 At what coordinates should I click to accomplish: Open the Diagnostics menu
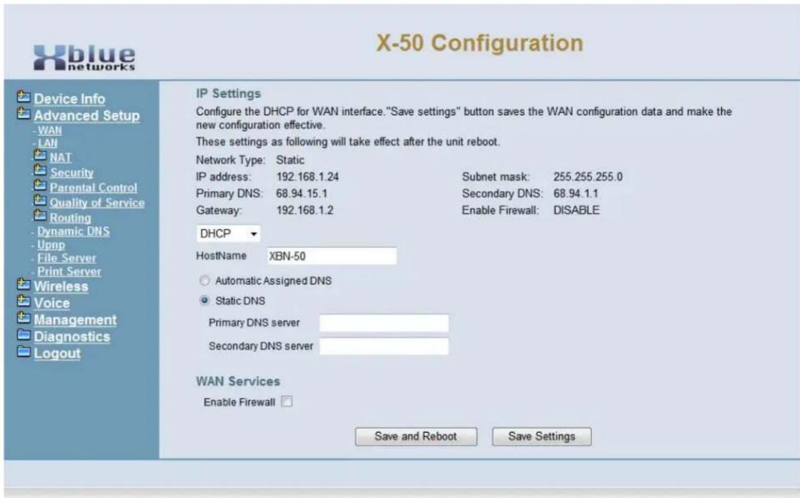[72, 337]
